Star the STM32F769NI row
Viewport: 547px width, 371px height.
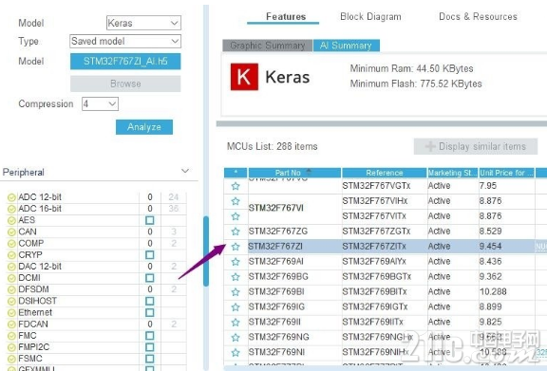[236, 352]
